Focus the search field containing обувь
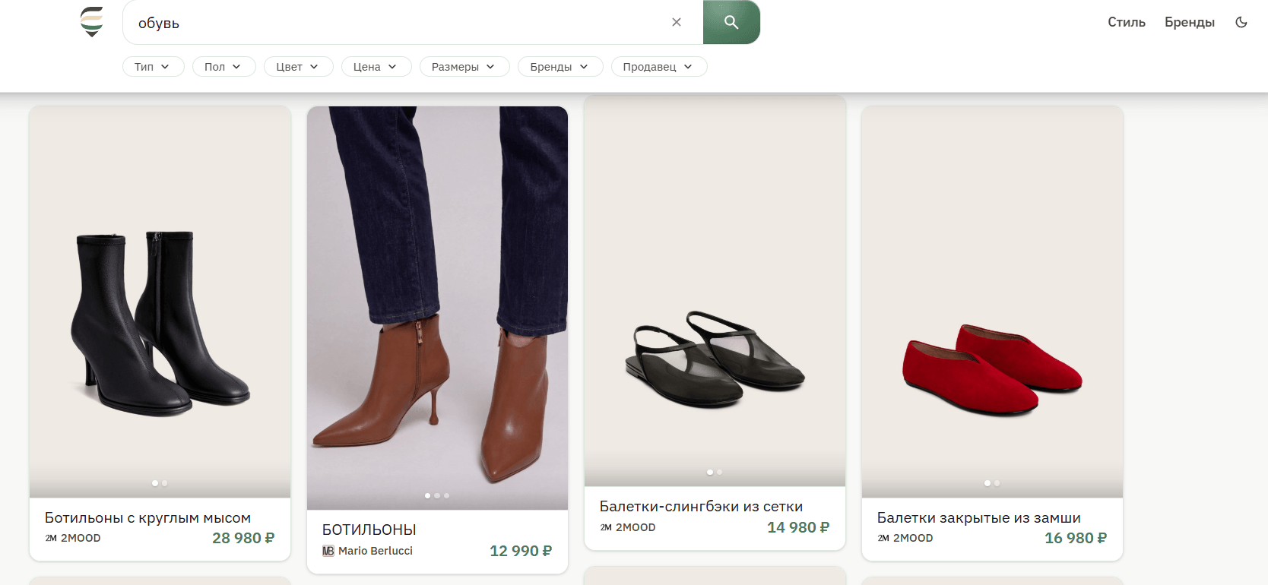 pyautogui.click(x=395, y=23)
